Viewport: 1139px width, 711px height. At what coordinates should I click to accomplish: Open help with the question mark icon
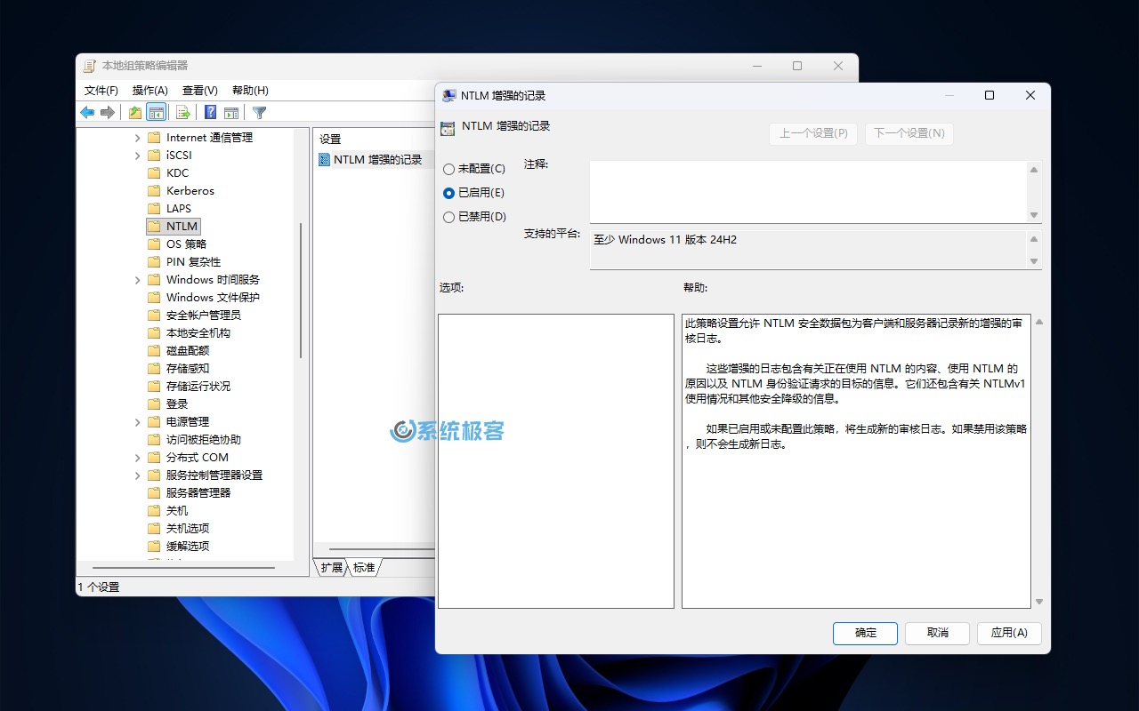coord(211,112)
